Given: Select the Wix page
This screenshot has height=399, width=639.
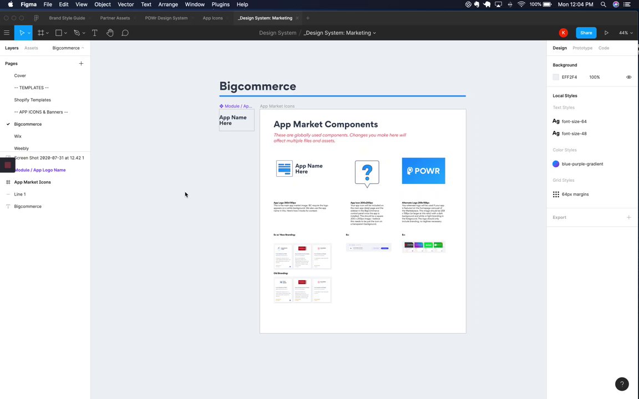Looking at the screenshot, I should tap(18, 136).
